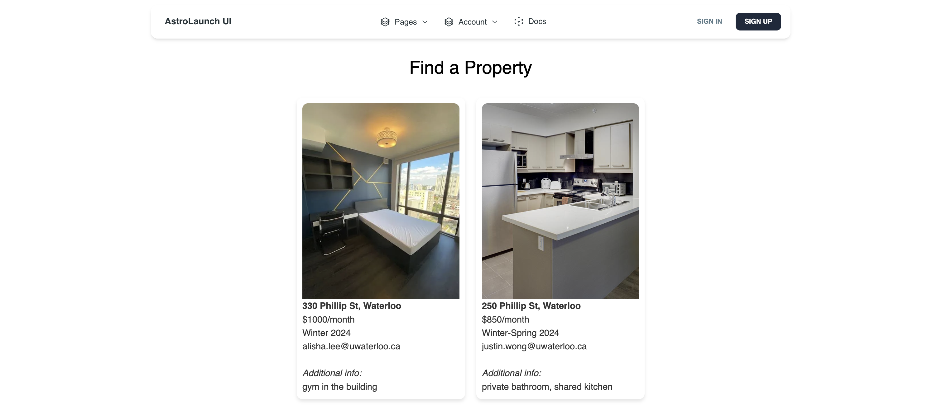Screen dimensions: 942x410
Task: Open the bedroom photo thumbnail
Action: point(381,201)
